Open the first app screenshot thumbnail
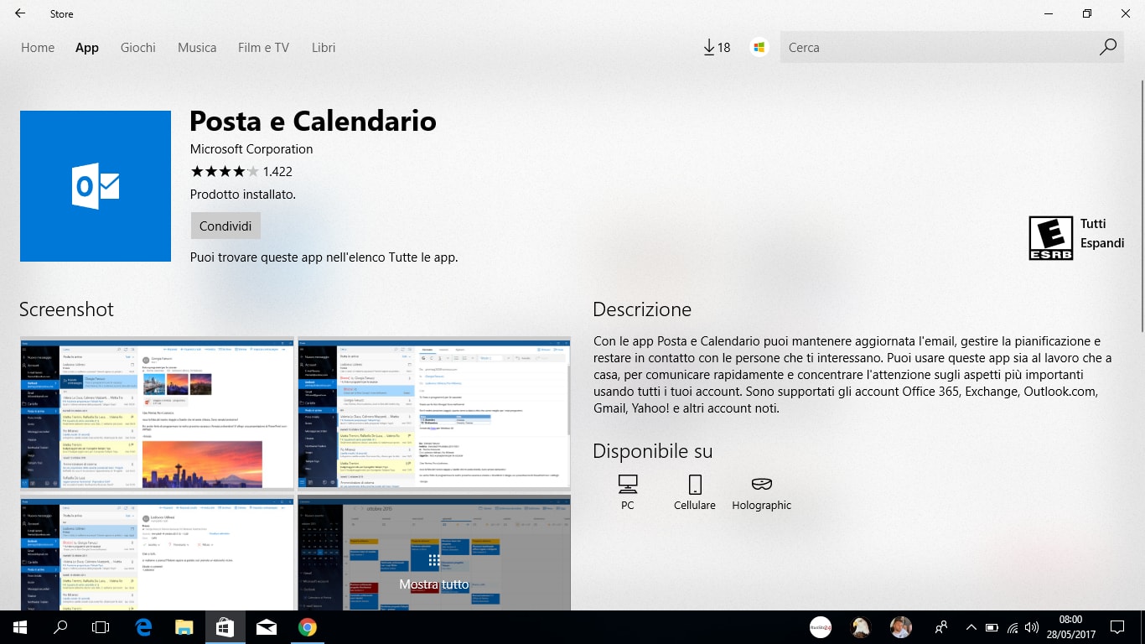This screenshot has width=1145, height=644. 157,412
